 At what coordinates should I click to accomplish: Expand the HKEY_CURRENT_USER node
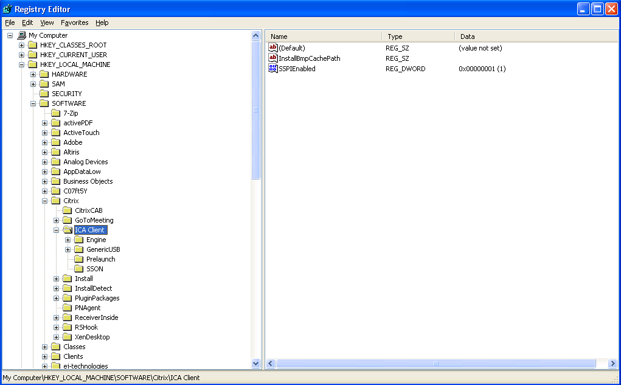pyautogui.click(x=21, y=55)
